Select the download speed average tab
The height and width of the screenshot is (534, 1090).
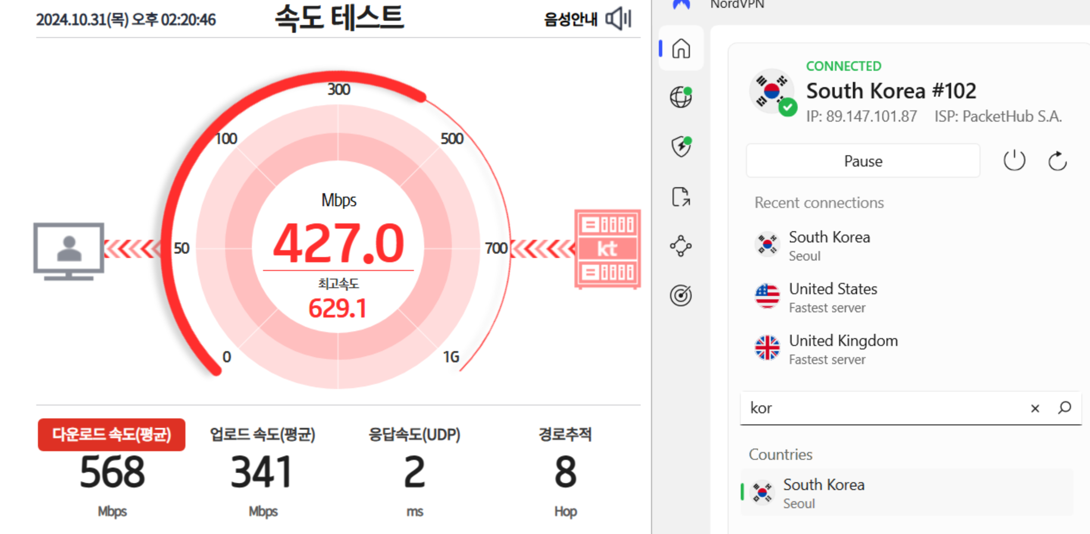[x=112, y=435]
